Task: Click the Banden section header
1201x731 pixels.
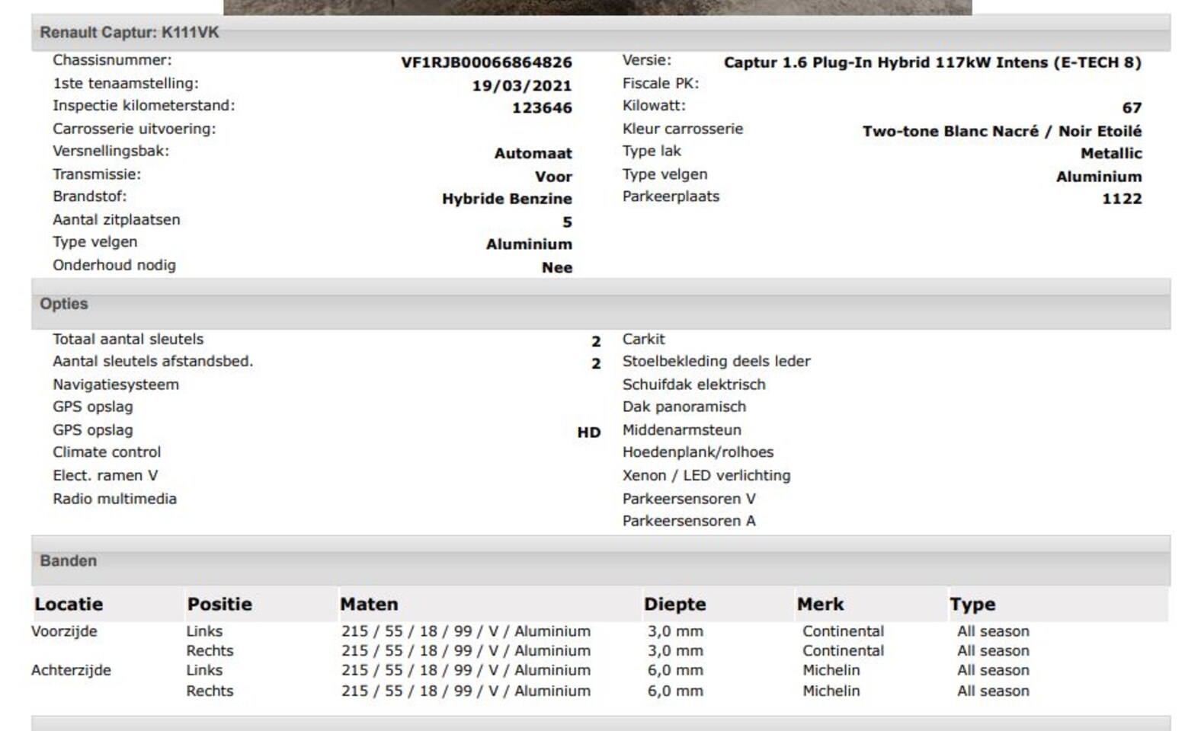Action: [x=69, y=561]
